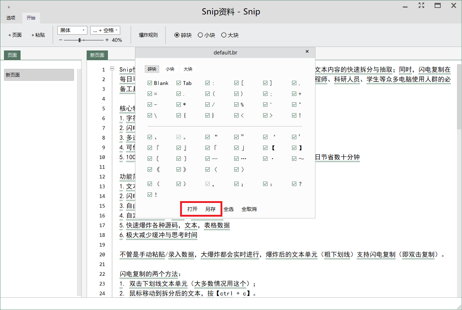Image resolution: width=462 pixels, height=310 pixels.
Task: Toggle the … ellipsis checkbox
Action: (x=236, y=159)
